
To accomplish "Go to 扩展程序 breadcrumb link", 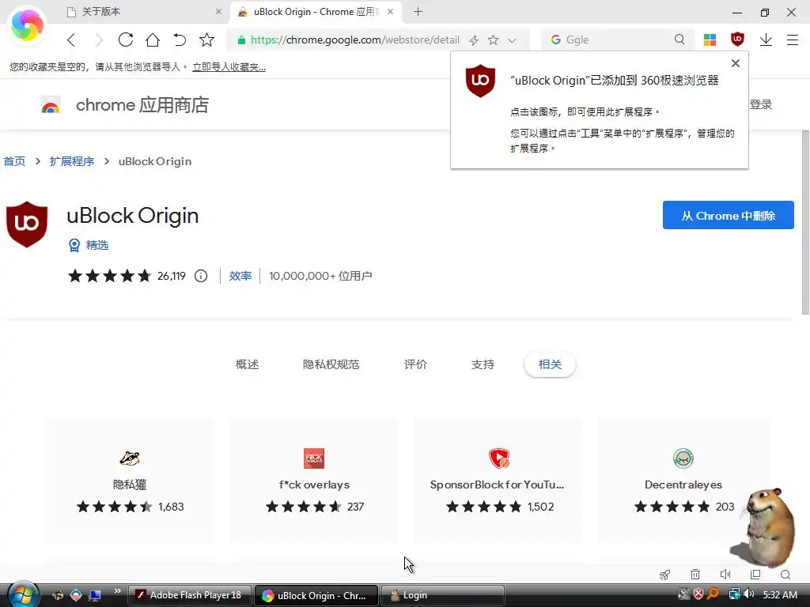I will click(72, 161).
